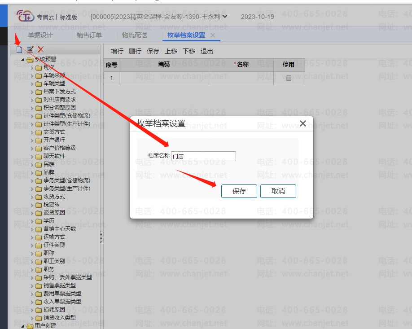Click the folder icon beside 开户银行
The height and width of the screenshot is (329, 412).
39,140
